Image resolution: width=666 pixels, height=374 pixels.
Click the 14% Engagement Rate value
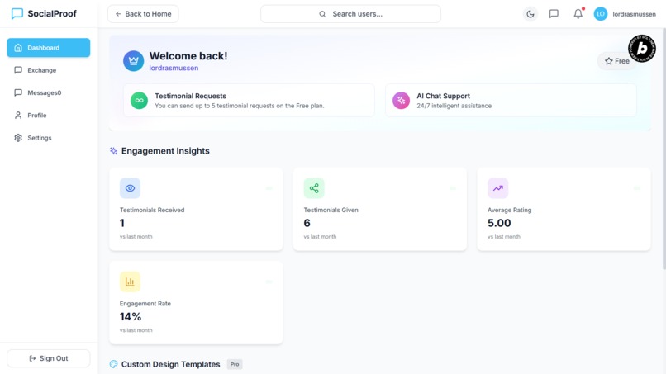point(131,317)
